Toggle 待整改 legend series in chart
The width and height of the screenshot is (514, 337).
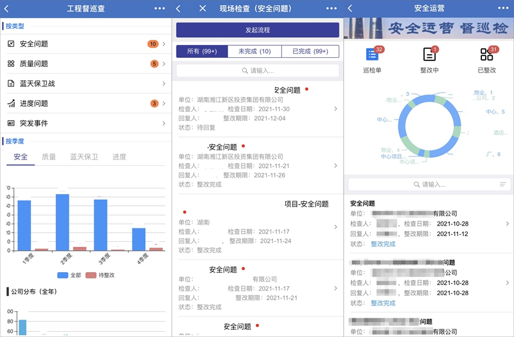coord(100,275)
